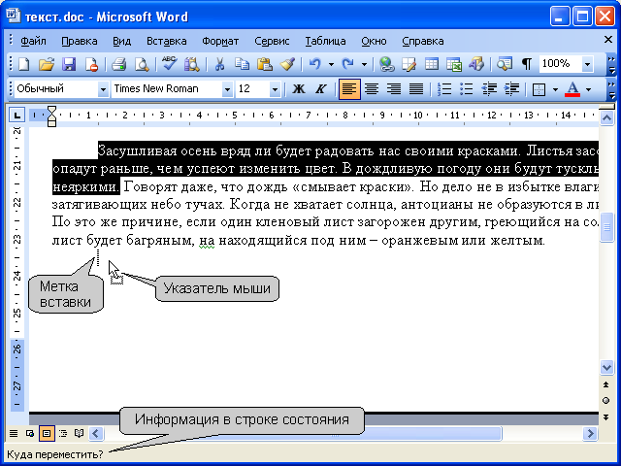Redo the last undone action

point(347,64)
